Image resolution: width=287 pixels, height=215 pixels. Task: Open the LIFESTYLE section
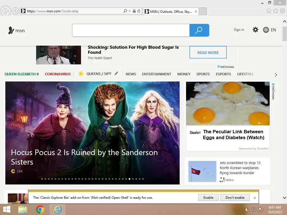click(x=245, y=74)
